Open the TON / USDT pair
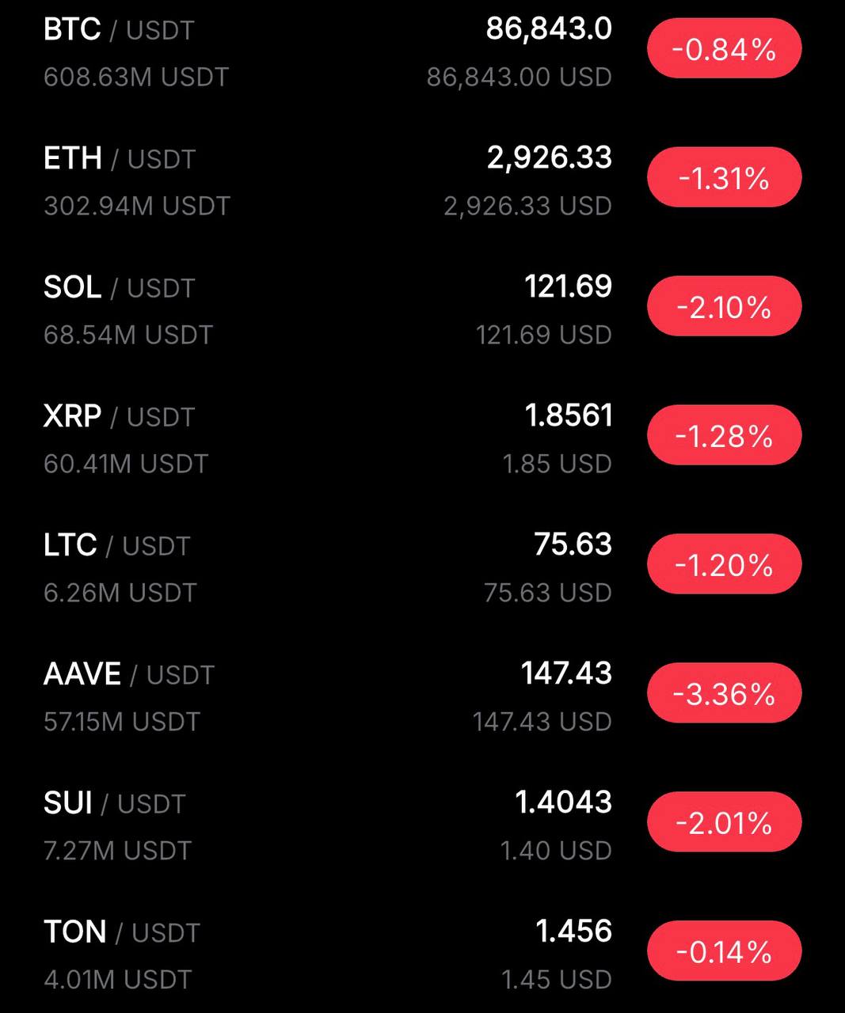Viewport: 845px width, 1013px height. pos(121,933)
